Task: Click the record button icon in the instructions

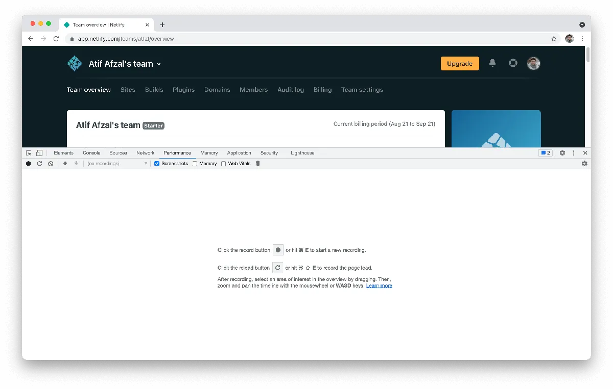Action: [278, 250]
